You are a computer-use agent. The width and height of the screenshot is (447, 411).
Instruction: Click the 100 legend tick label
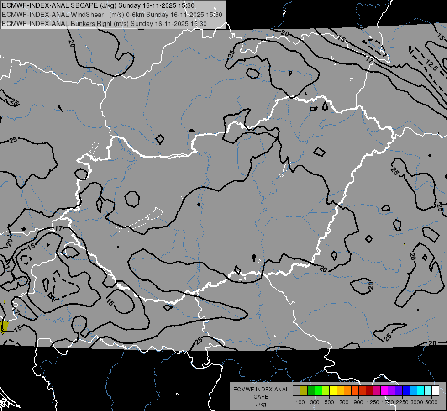[x=300, y=402]
